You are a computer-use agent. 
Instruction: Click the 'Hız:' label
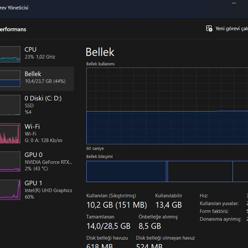[204, 196]
